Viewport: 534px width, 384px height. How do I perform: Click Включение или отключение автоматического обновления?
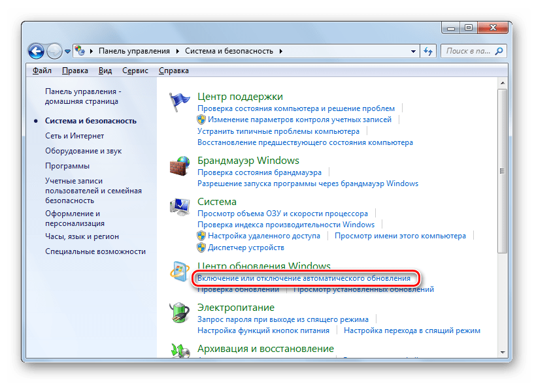click(304, 278)
